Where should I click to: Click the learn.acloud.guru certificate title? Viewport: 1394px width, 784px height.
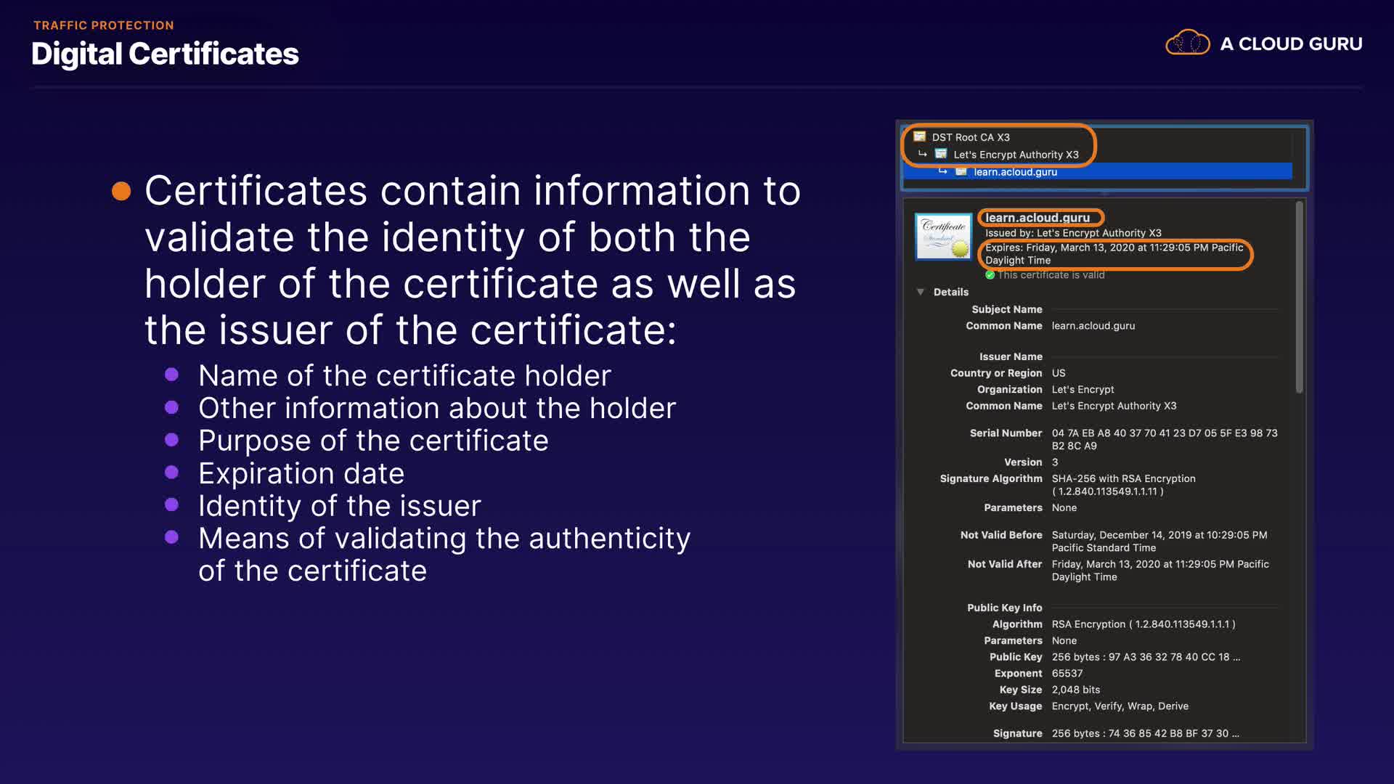pyautogui.click(x=1037, y=218)
